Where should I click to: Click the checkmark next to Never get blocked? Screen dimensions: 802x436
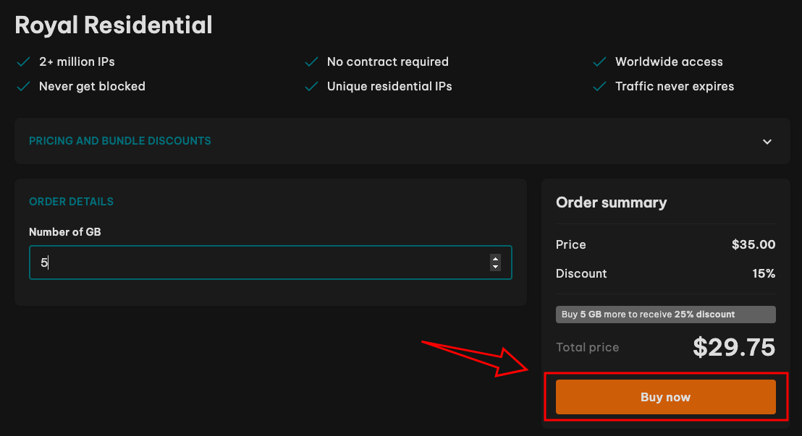coord(23,87)
